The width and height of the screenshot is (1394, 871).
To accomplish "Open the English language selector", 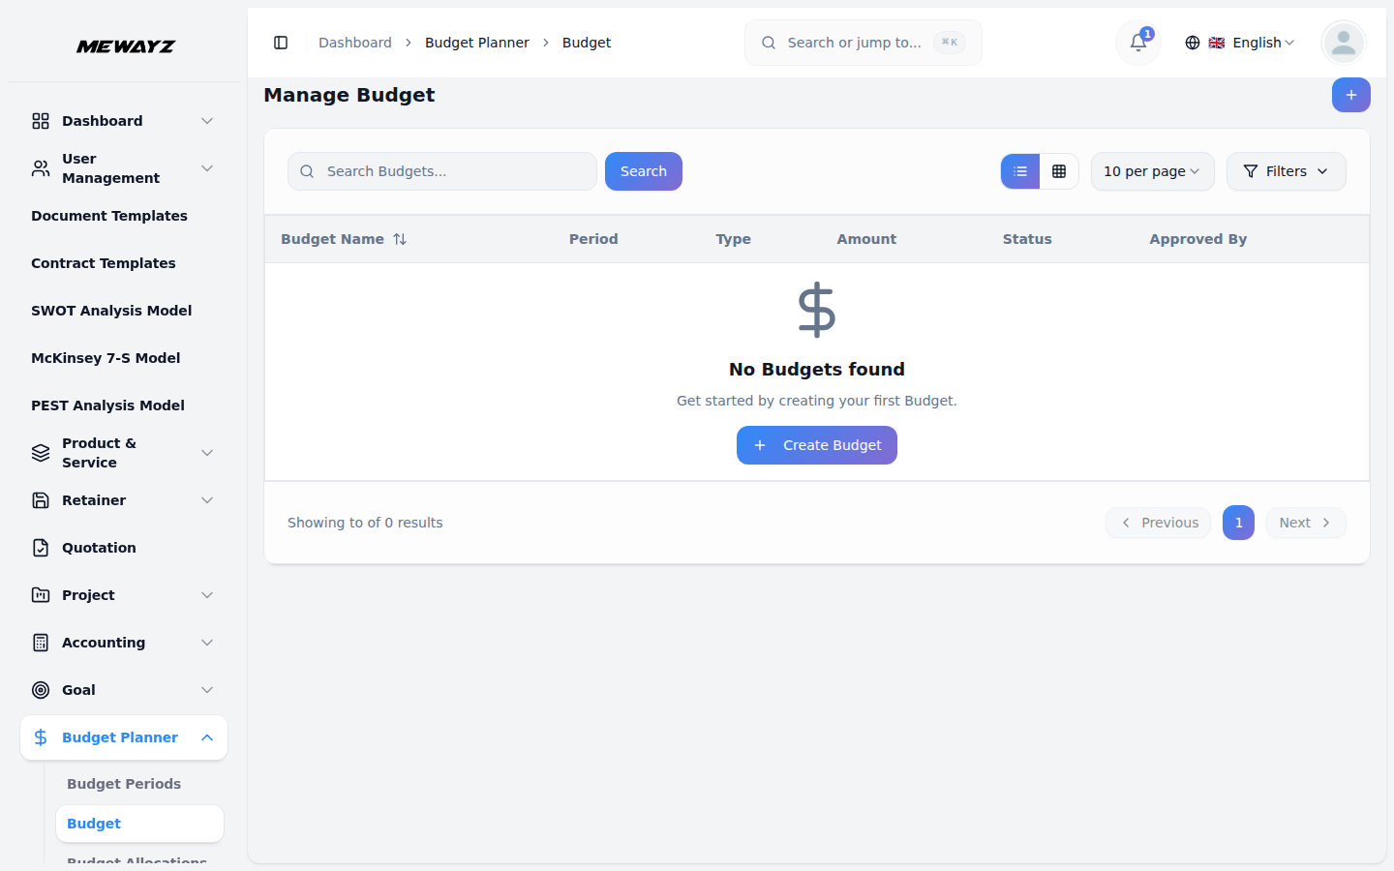I will coord(1240,43).
